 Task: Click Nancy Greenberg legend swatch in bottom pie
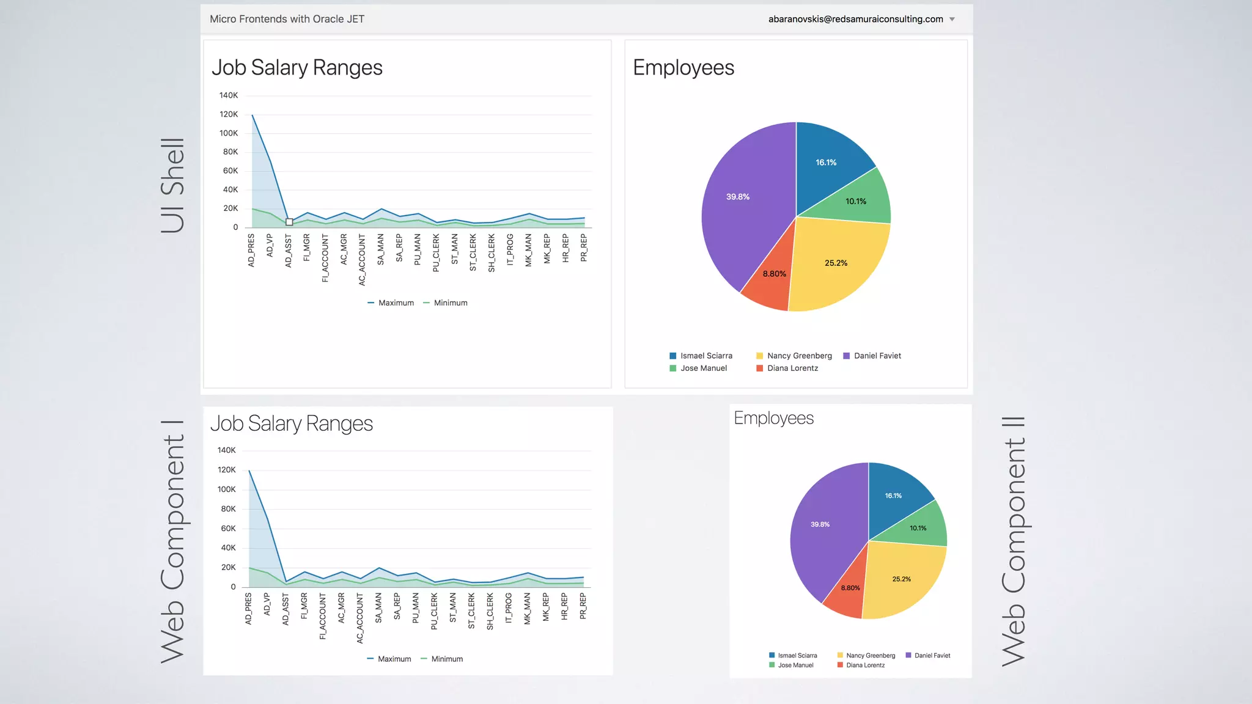[841, 656]
